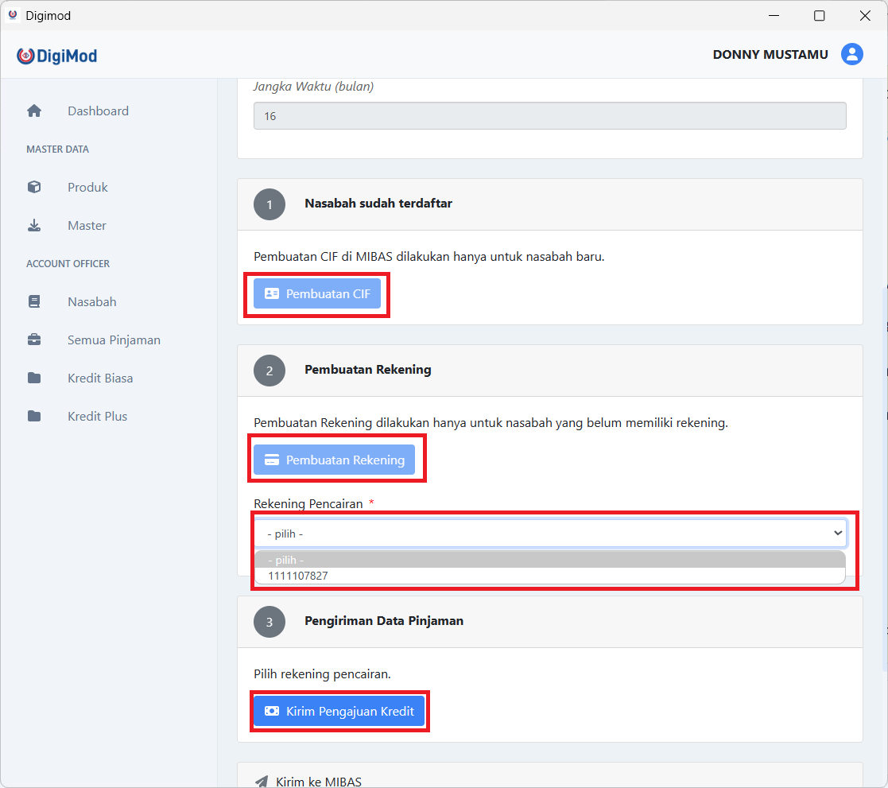The height and width of the screenshot is (788, 888).
Task: Click the step 1 number circle
Action: pyautogui.click(x=270, y=204)
